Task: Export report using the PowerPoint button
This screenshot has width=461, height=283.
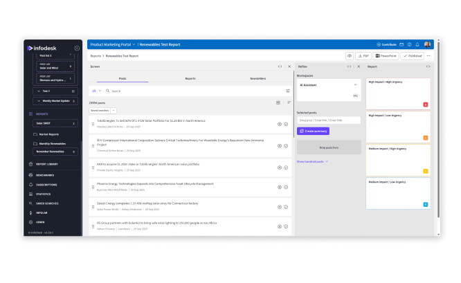Action: (x=386, y=56)
